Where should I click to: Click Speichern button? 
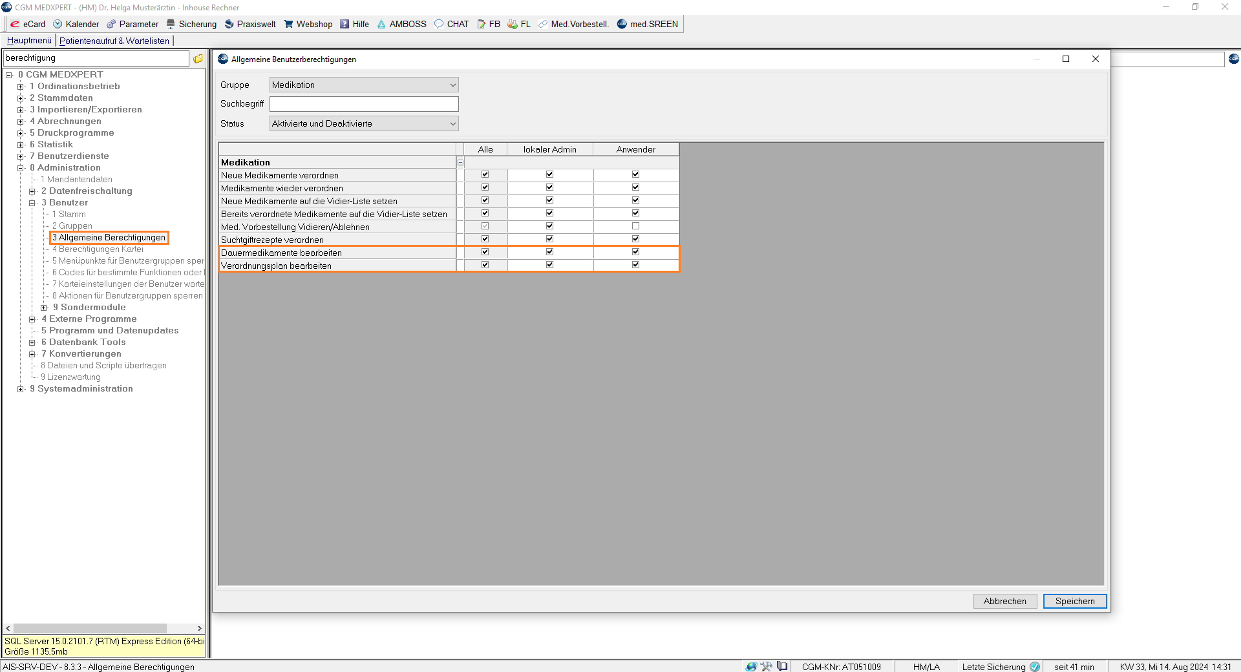(1075, 601)
